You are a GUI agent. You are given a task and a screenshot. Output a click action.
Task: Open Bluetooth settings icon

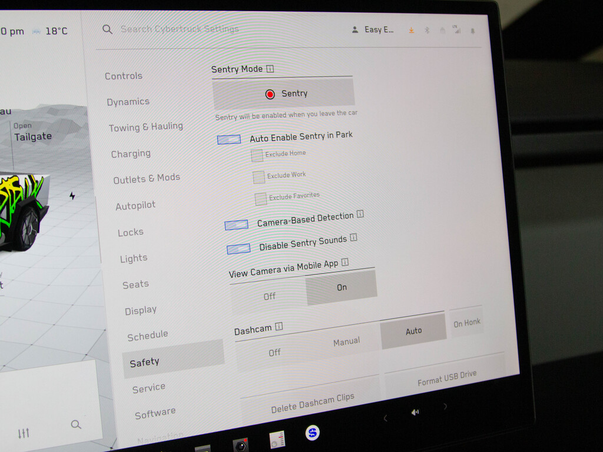pyautogui.click(x=427, y=30)
